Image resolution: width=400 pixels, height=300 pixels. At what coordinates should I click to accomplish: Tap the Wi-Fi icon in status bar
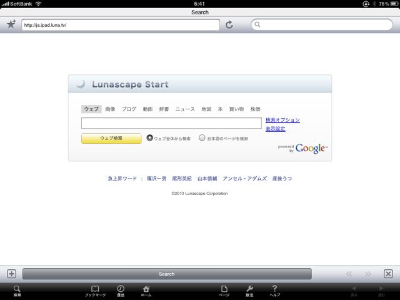(38, 4)
